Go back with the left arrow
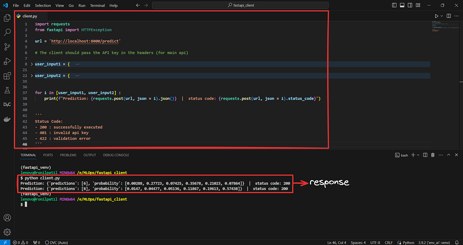 point(138,5)
